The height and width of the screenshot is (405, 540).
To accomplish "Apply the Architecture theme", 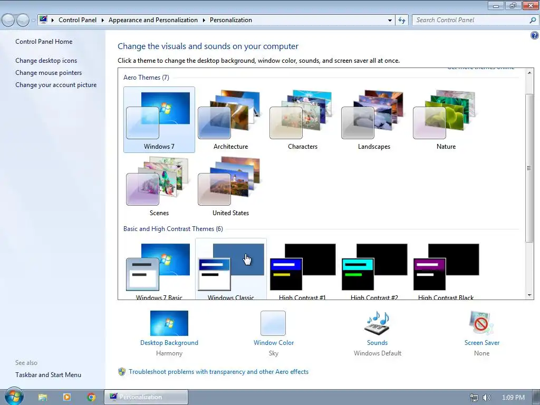I will (231, 120).
